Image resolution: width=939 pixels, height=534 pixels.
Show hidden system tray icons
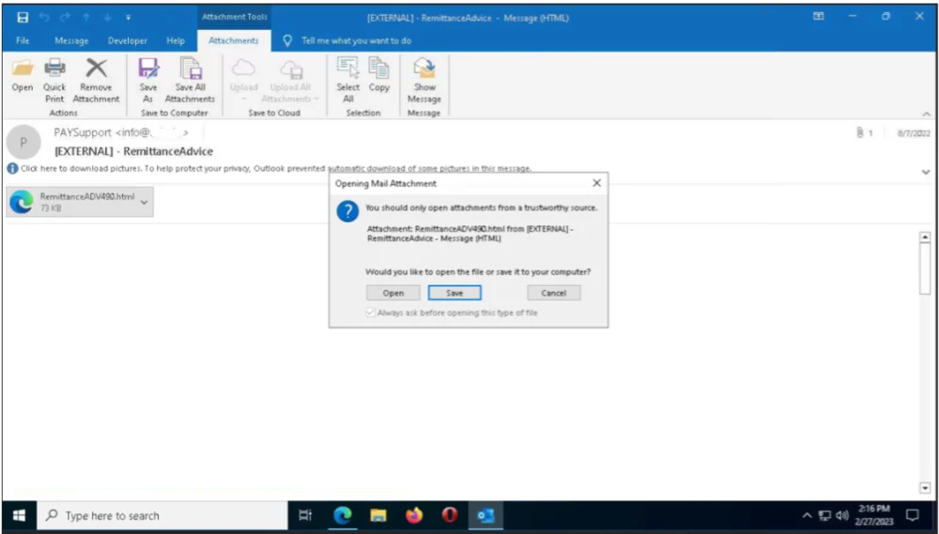coord(808,515)
